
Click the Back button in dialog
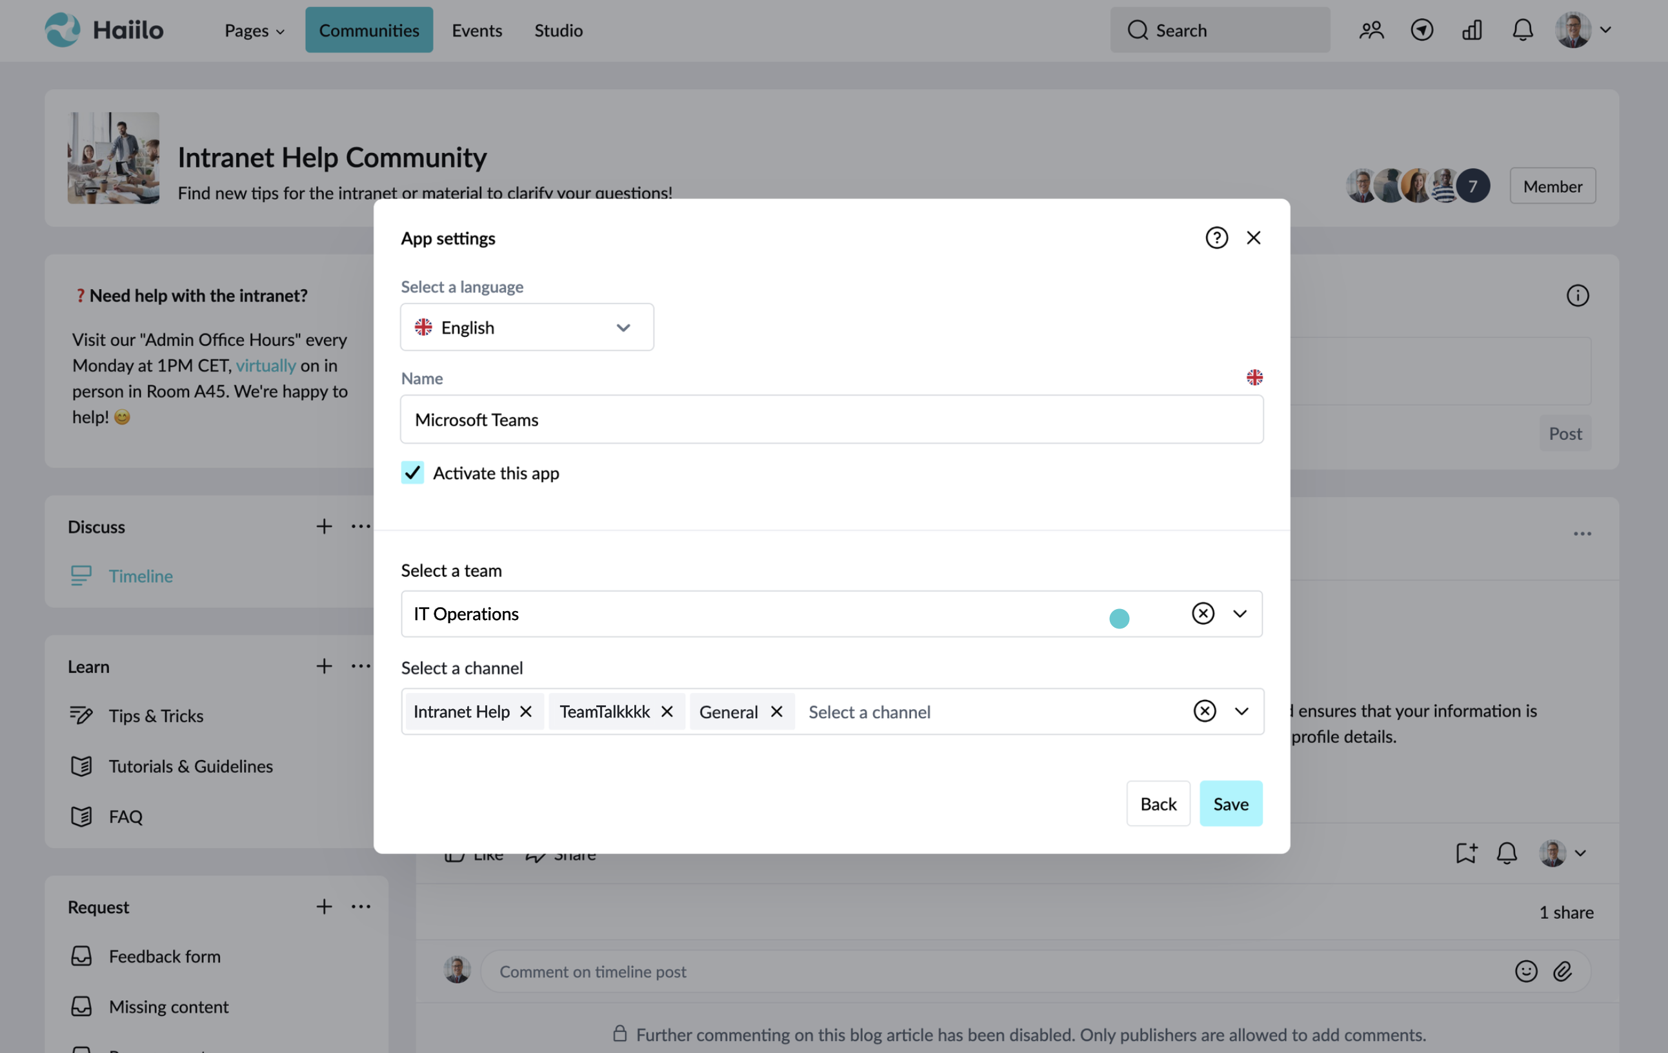[1158, 803]
